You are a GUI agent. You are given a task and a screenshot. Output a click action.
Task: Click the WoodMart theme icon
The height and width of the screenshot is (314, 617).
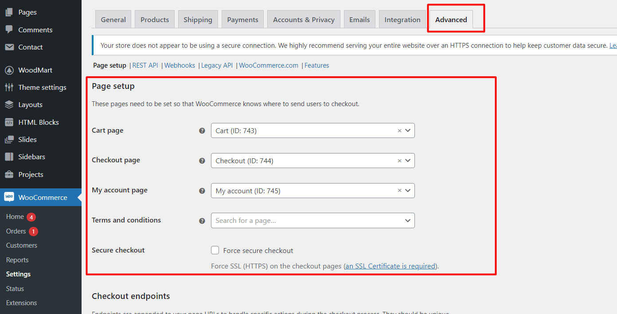coord(9,70)
